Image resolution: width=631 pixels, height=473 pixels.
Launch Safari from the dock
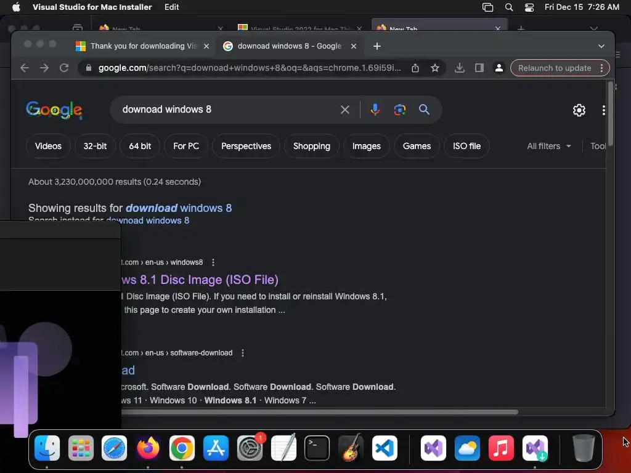[x=114, y=448]
